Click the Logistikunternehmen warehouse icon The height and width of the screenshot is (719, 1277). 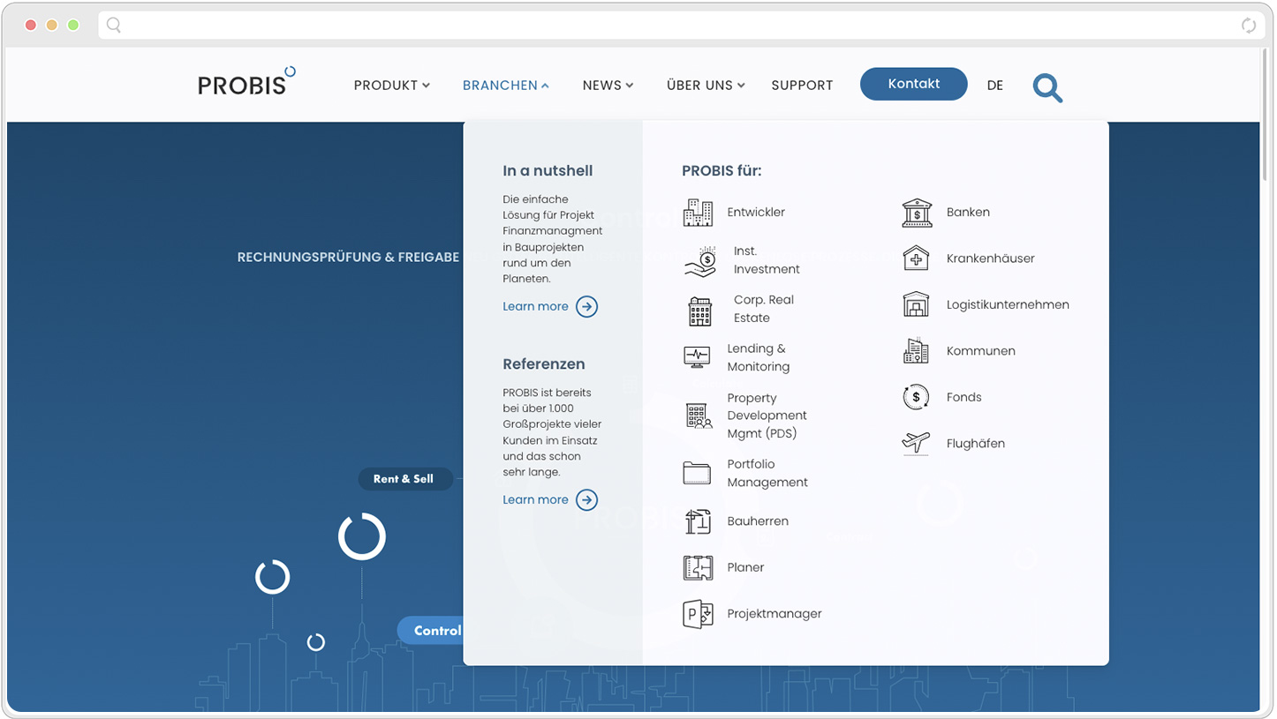pos(917,304)
